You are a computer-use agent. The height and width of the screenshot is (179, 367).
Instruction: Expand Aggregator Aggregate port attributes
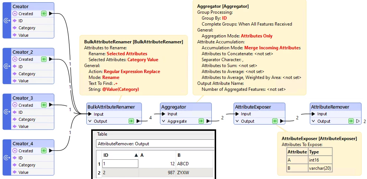[164, 121]
